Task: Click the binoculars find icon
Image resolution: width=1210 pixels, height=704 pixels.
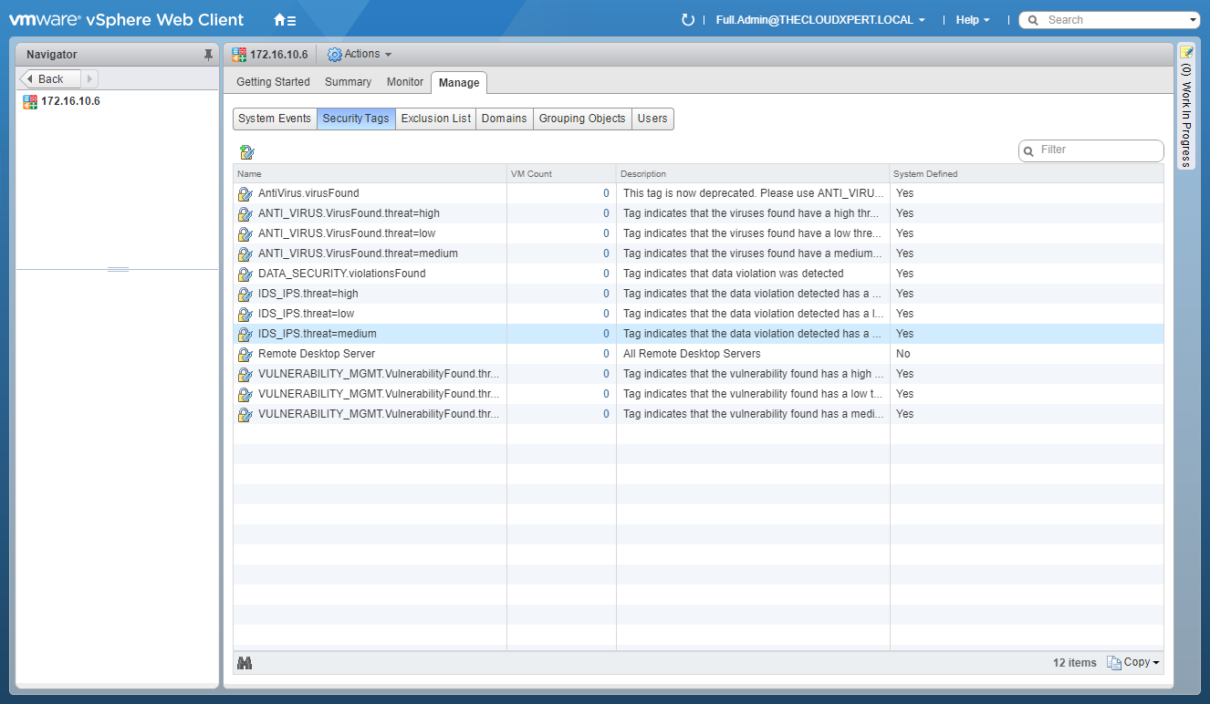Action: pos(245,663)
